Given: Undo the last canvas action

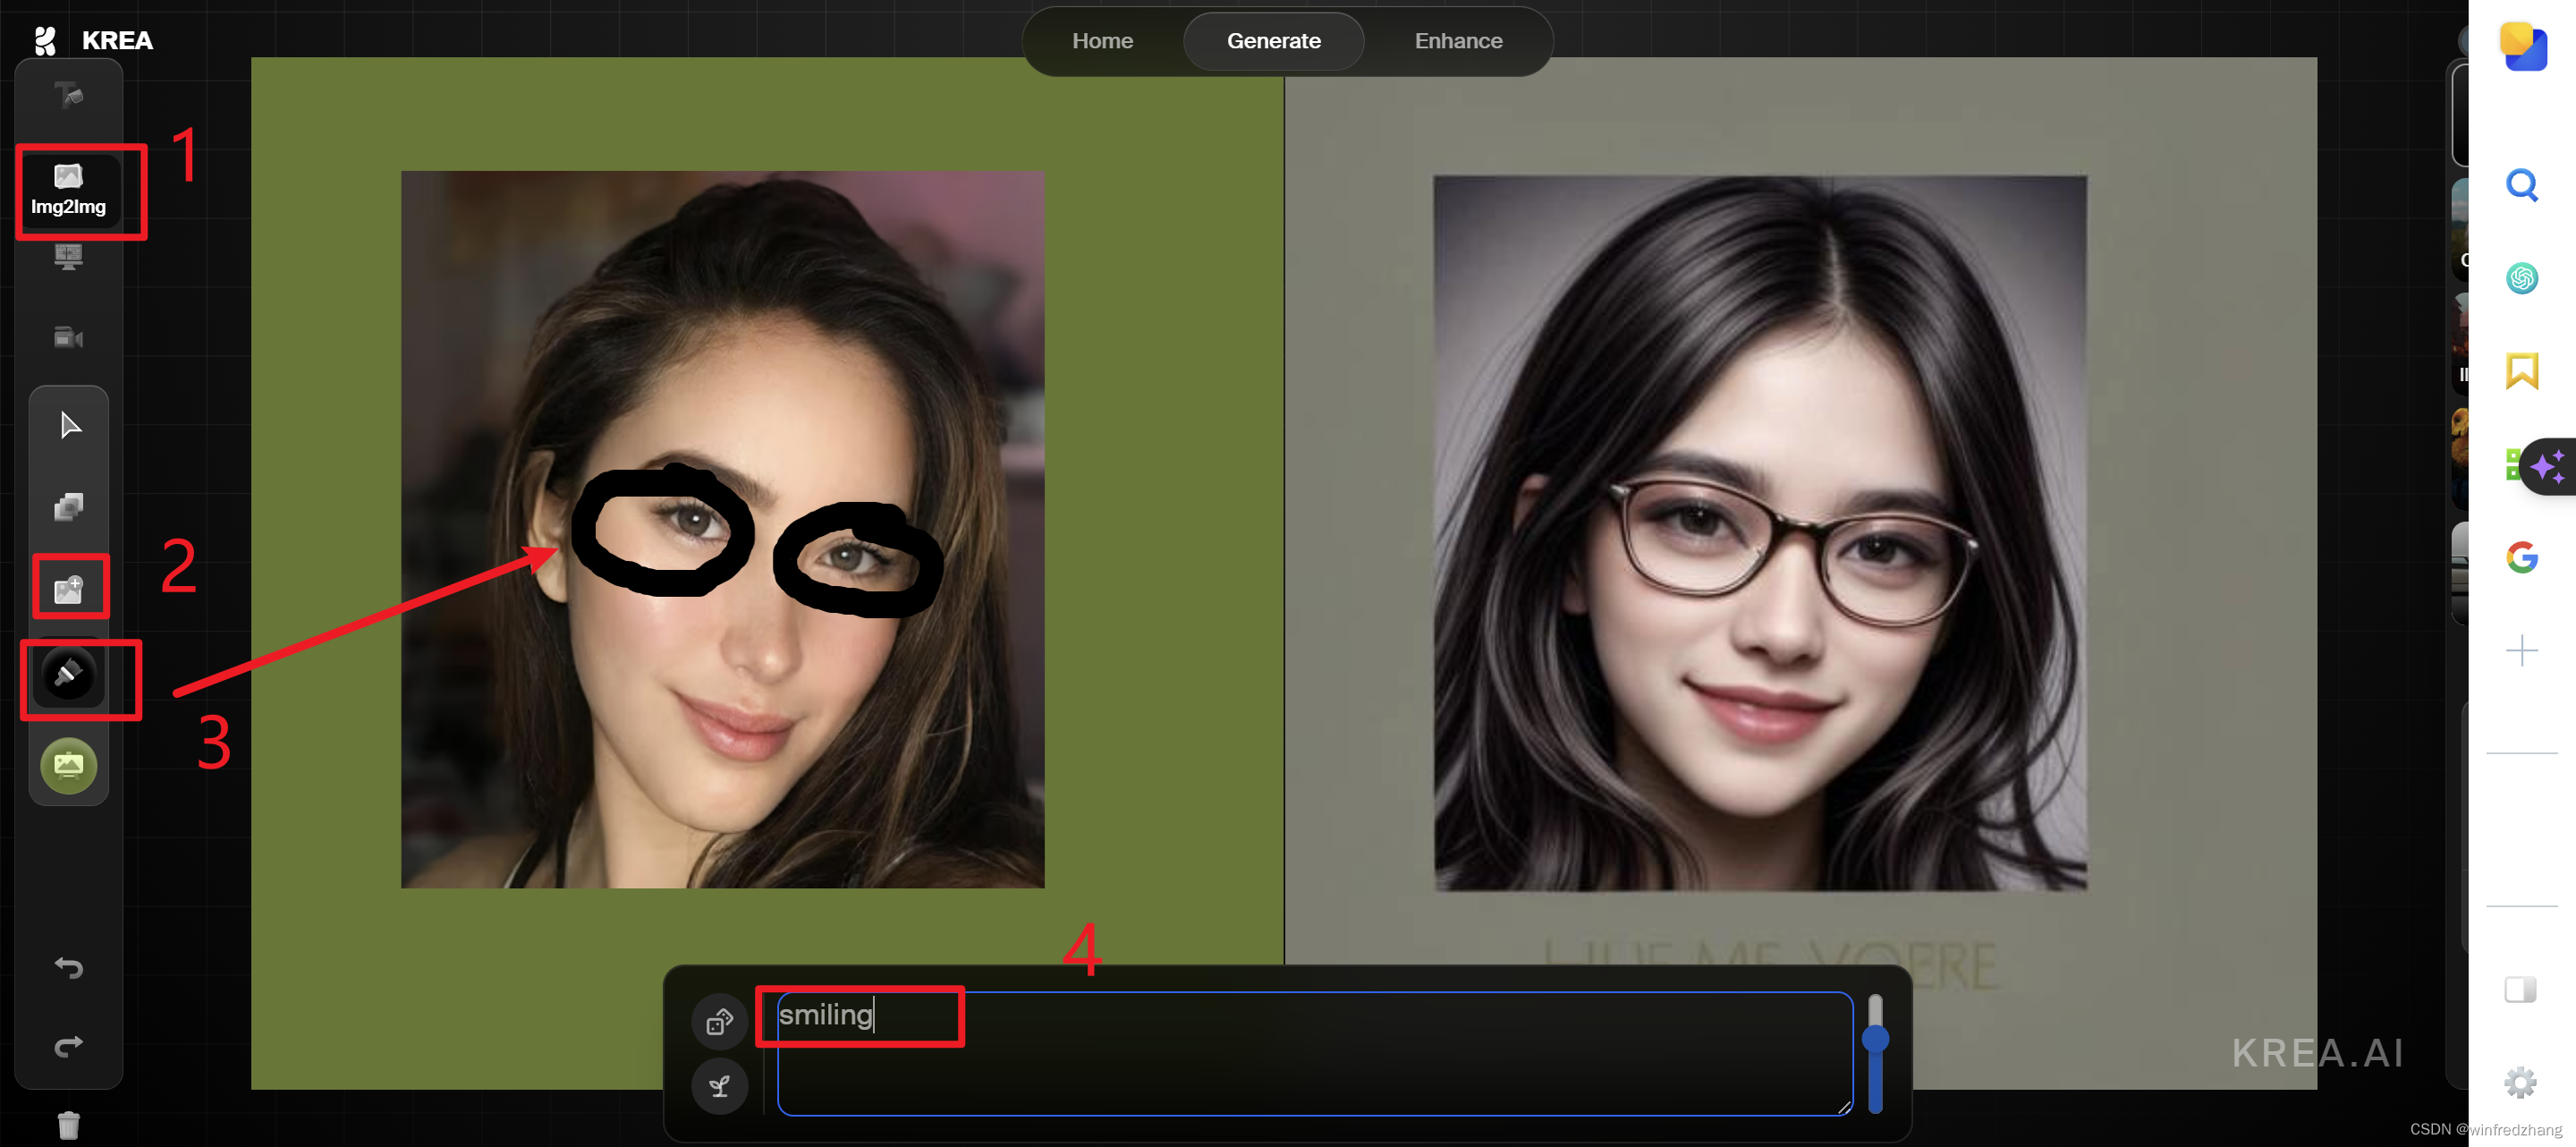Looking at the screenshot, I should pos(68,967).
